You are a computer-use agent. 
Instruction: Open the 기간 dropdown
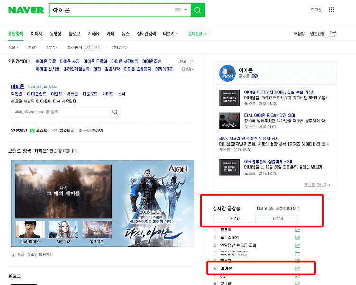(x=33, y=47)
